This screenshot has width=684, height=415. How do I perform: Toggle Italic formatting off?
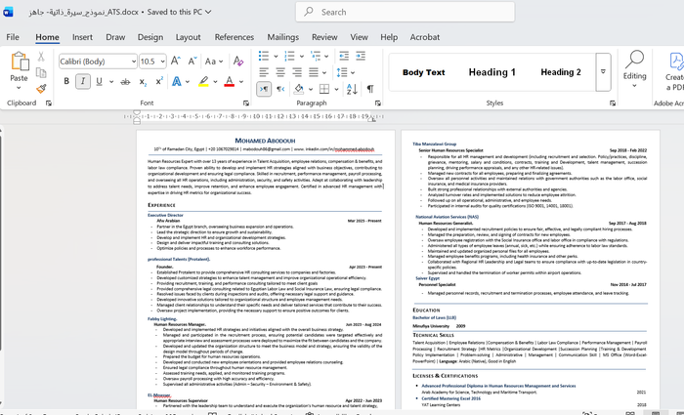(84, 82)
